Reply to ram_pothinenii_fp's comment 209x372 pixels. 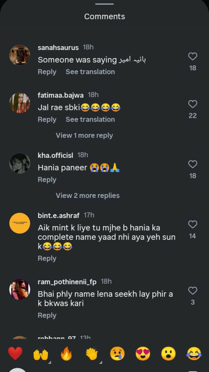(x=47, y=315)
